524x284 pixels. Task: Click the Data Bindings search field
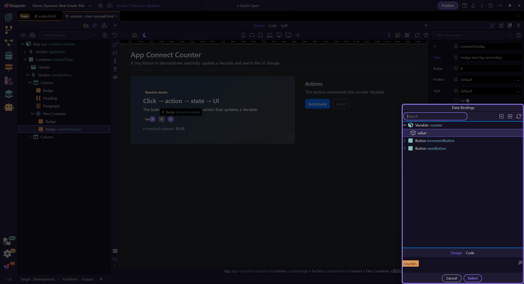435,116
